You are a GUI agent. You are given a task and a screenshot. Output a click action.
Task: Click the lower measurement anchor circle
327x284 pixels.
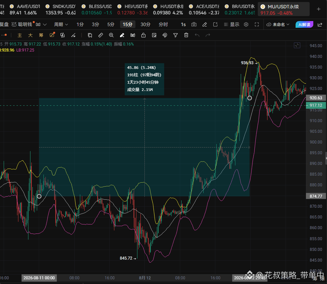(39, 196)
